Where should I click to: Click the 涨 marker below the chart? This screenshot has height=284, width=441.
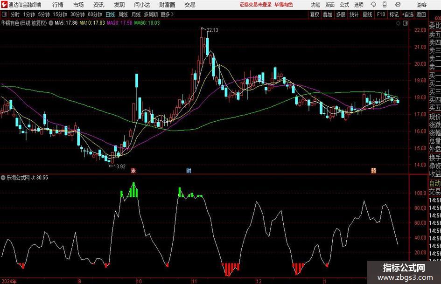(133, 170)
